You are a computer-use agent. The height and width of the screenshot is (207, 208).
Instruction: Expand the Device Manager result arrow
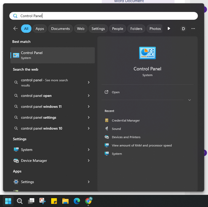[89, 161]
